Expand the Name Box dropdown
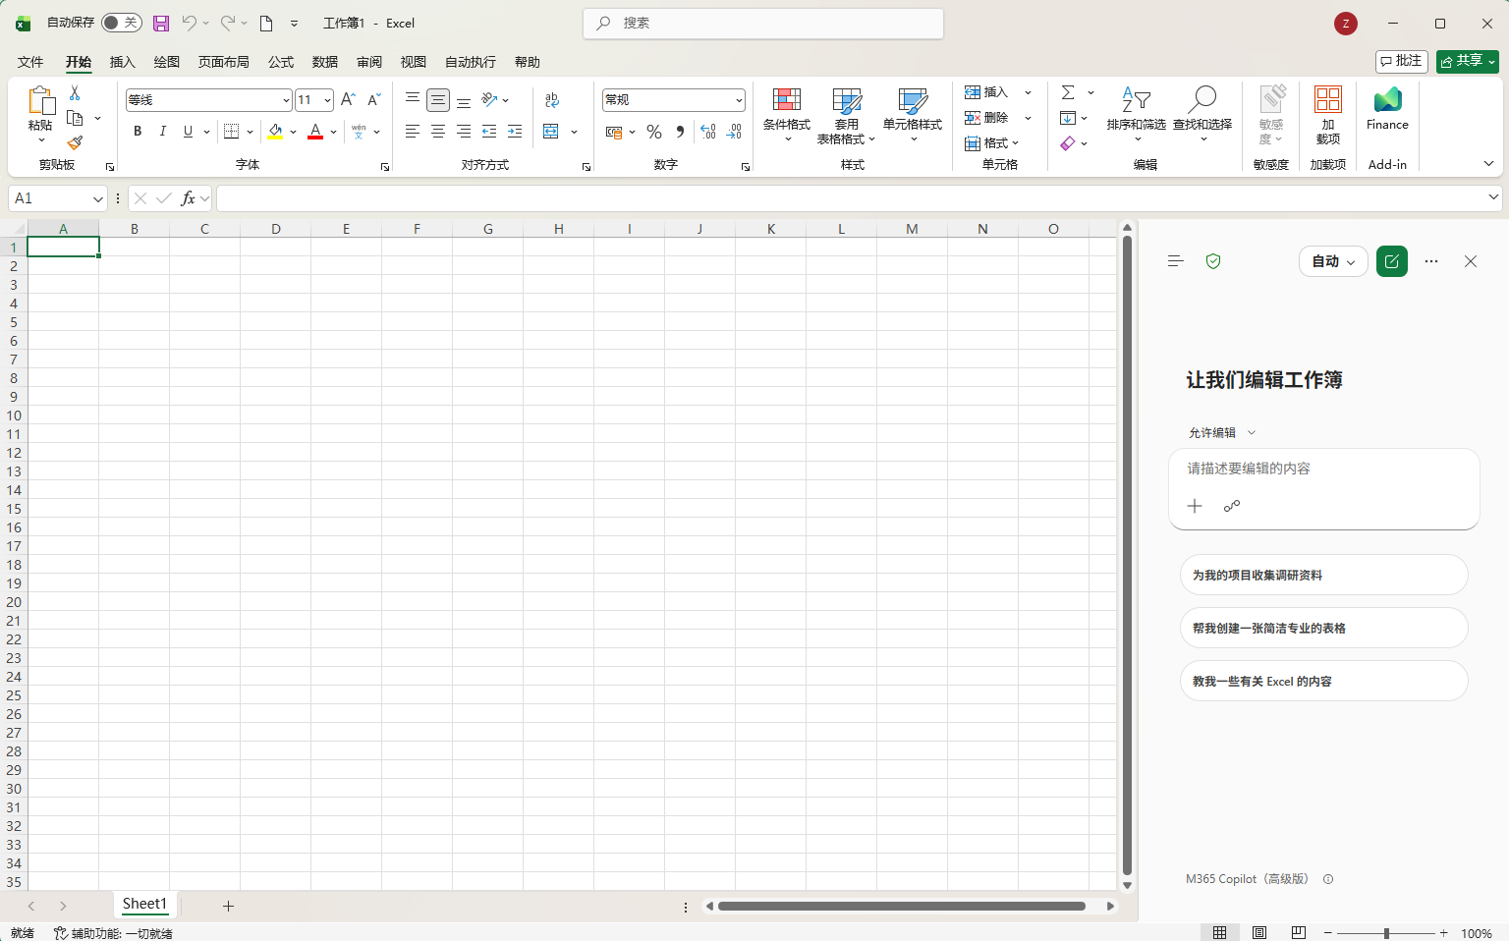This screenshot has height=941, width=1509. 97,198
